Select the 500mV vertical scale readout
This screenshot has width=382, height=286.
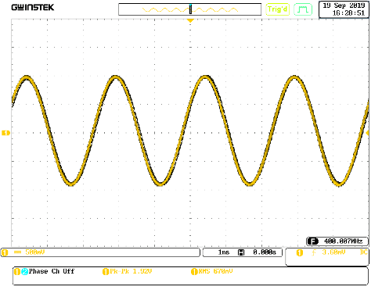(x=35, y=252)
